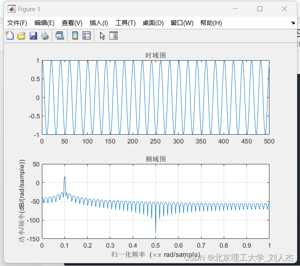
Task: Click the x-axis tick label 250 in the time plot
Action: coord(155,141)
